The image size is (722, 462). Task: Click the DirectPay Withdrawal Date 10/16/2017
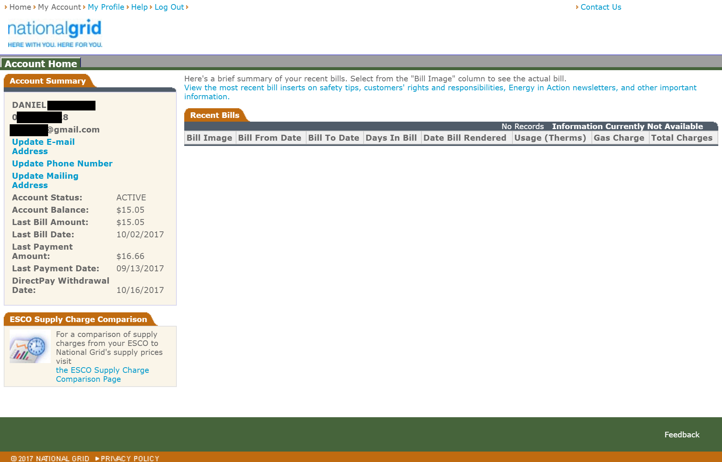click(140, 290)
